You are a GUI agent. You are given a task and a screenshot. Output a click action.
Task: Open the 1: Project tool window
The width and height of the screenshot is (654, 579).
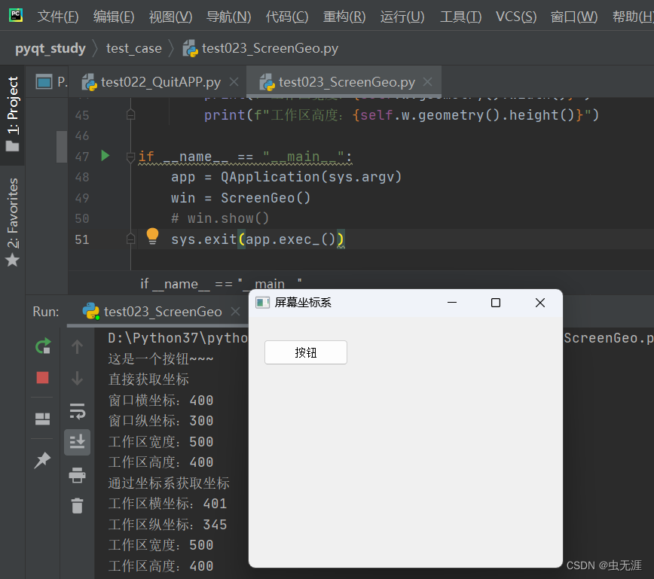pos(13,114)
